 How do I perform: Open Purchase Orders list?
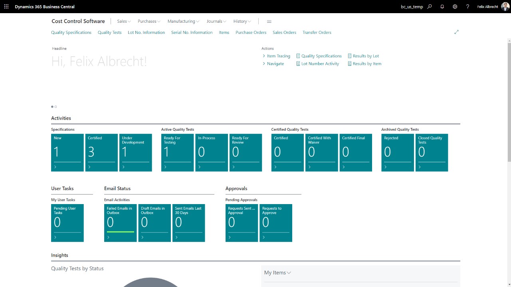tap(251, 33)
